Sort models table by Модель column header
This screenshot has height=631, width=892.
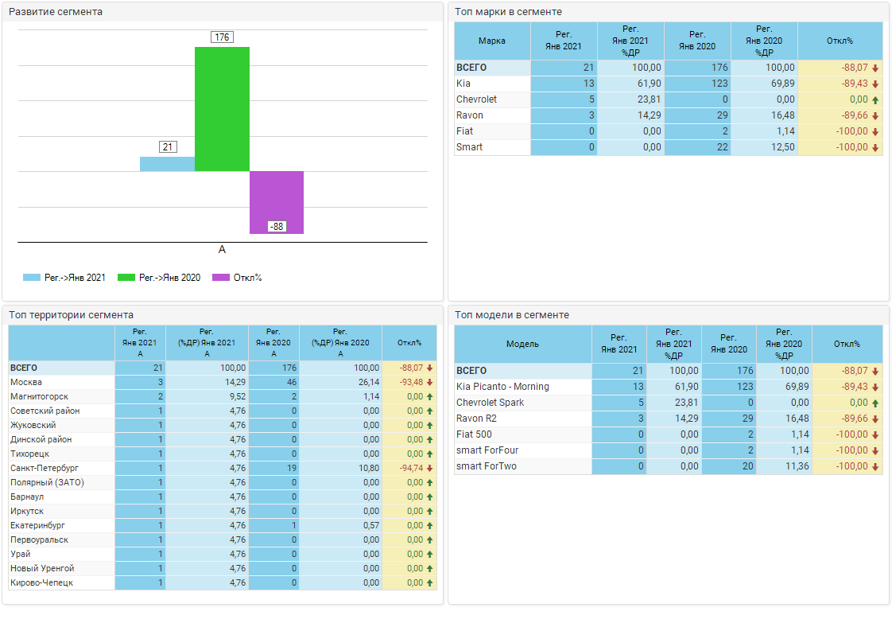click(522, 344)
